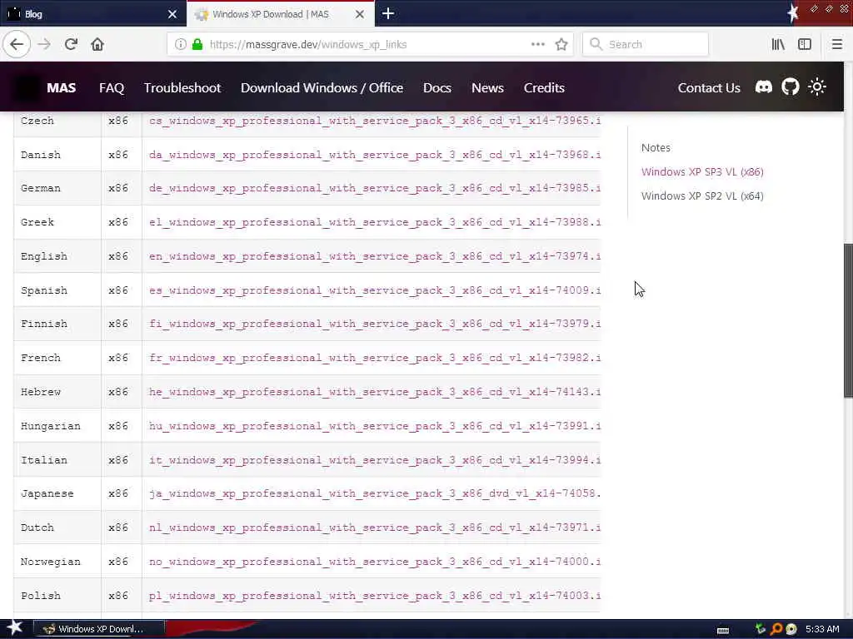Image resolution: width=853 pixels, height=639 pixels.
Task: Open the Library icon
Action: coord(778,44)
